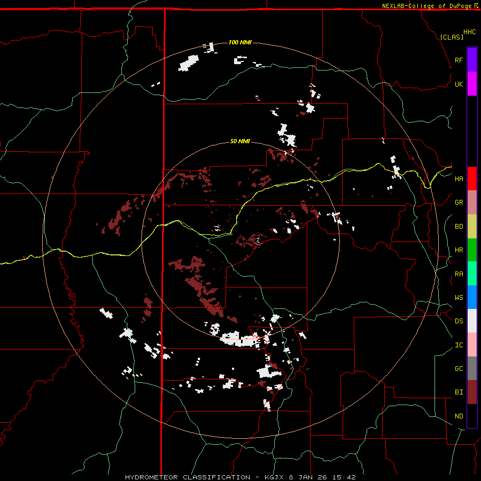Click the DS legend label text
481x481 pixels.
459,321
